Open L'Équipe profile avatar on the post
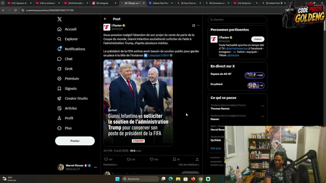 (x=107, y=27)
